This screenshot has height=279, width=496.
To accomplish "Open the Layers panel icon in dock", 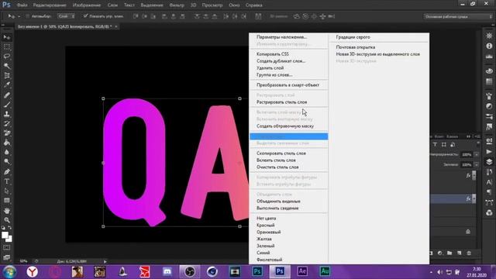I will [x=489, y=162].
